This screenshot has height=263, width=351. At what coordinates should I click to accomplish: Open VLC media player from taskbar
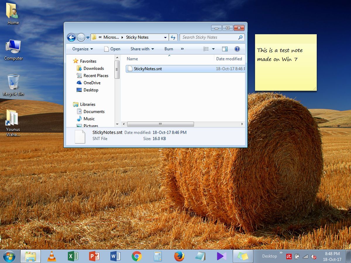click(x=52, y=256)
